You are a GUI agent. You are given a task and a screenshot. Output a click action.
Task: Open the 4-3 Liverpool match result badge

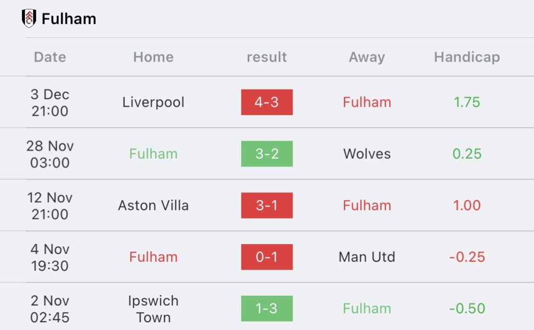(266, 103)
